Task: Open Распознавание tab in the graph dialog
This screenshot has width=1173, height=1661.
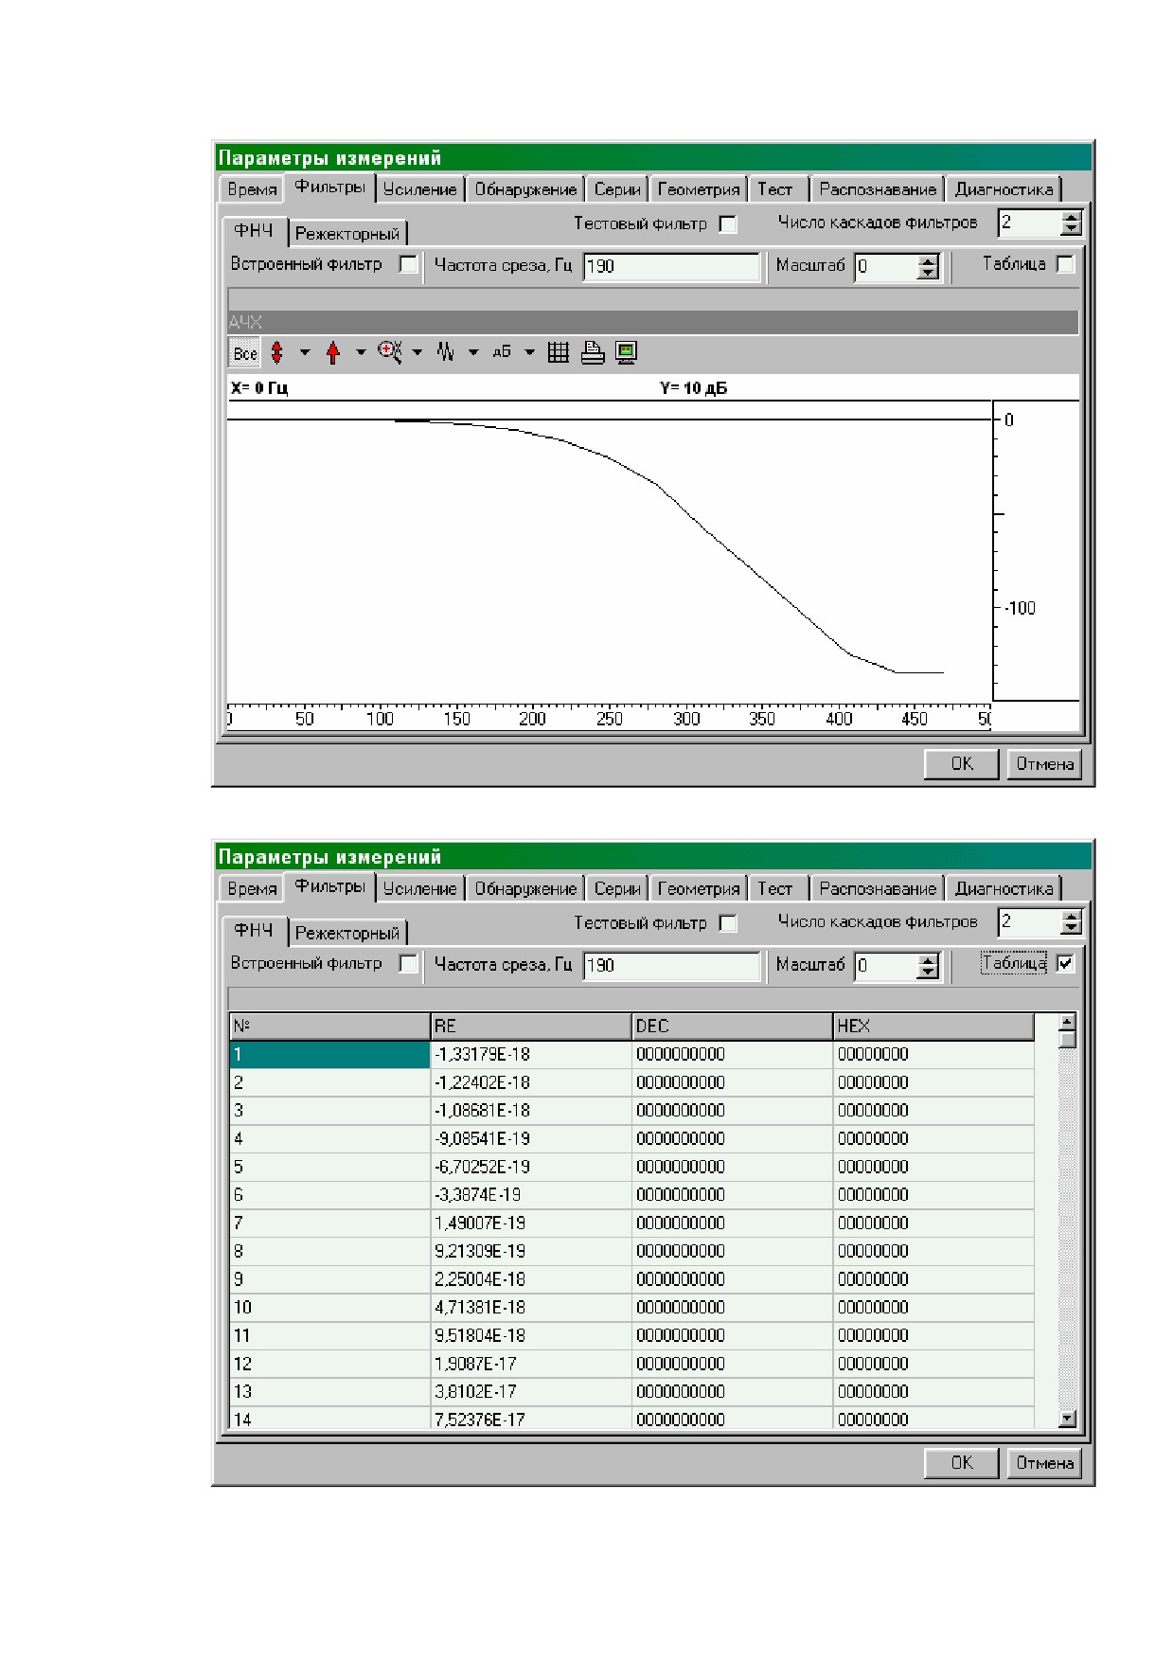Action: point(878,189)
